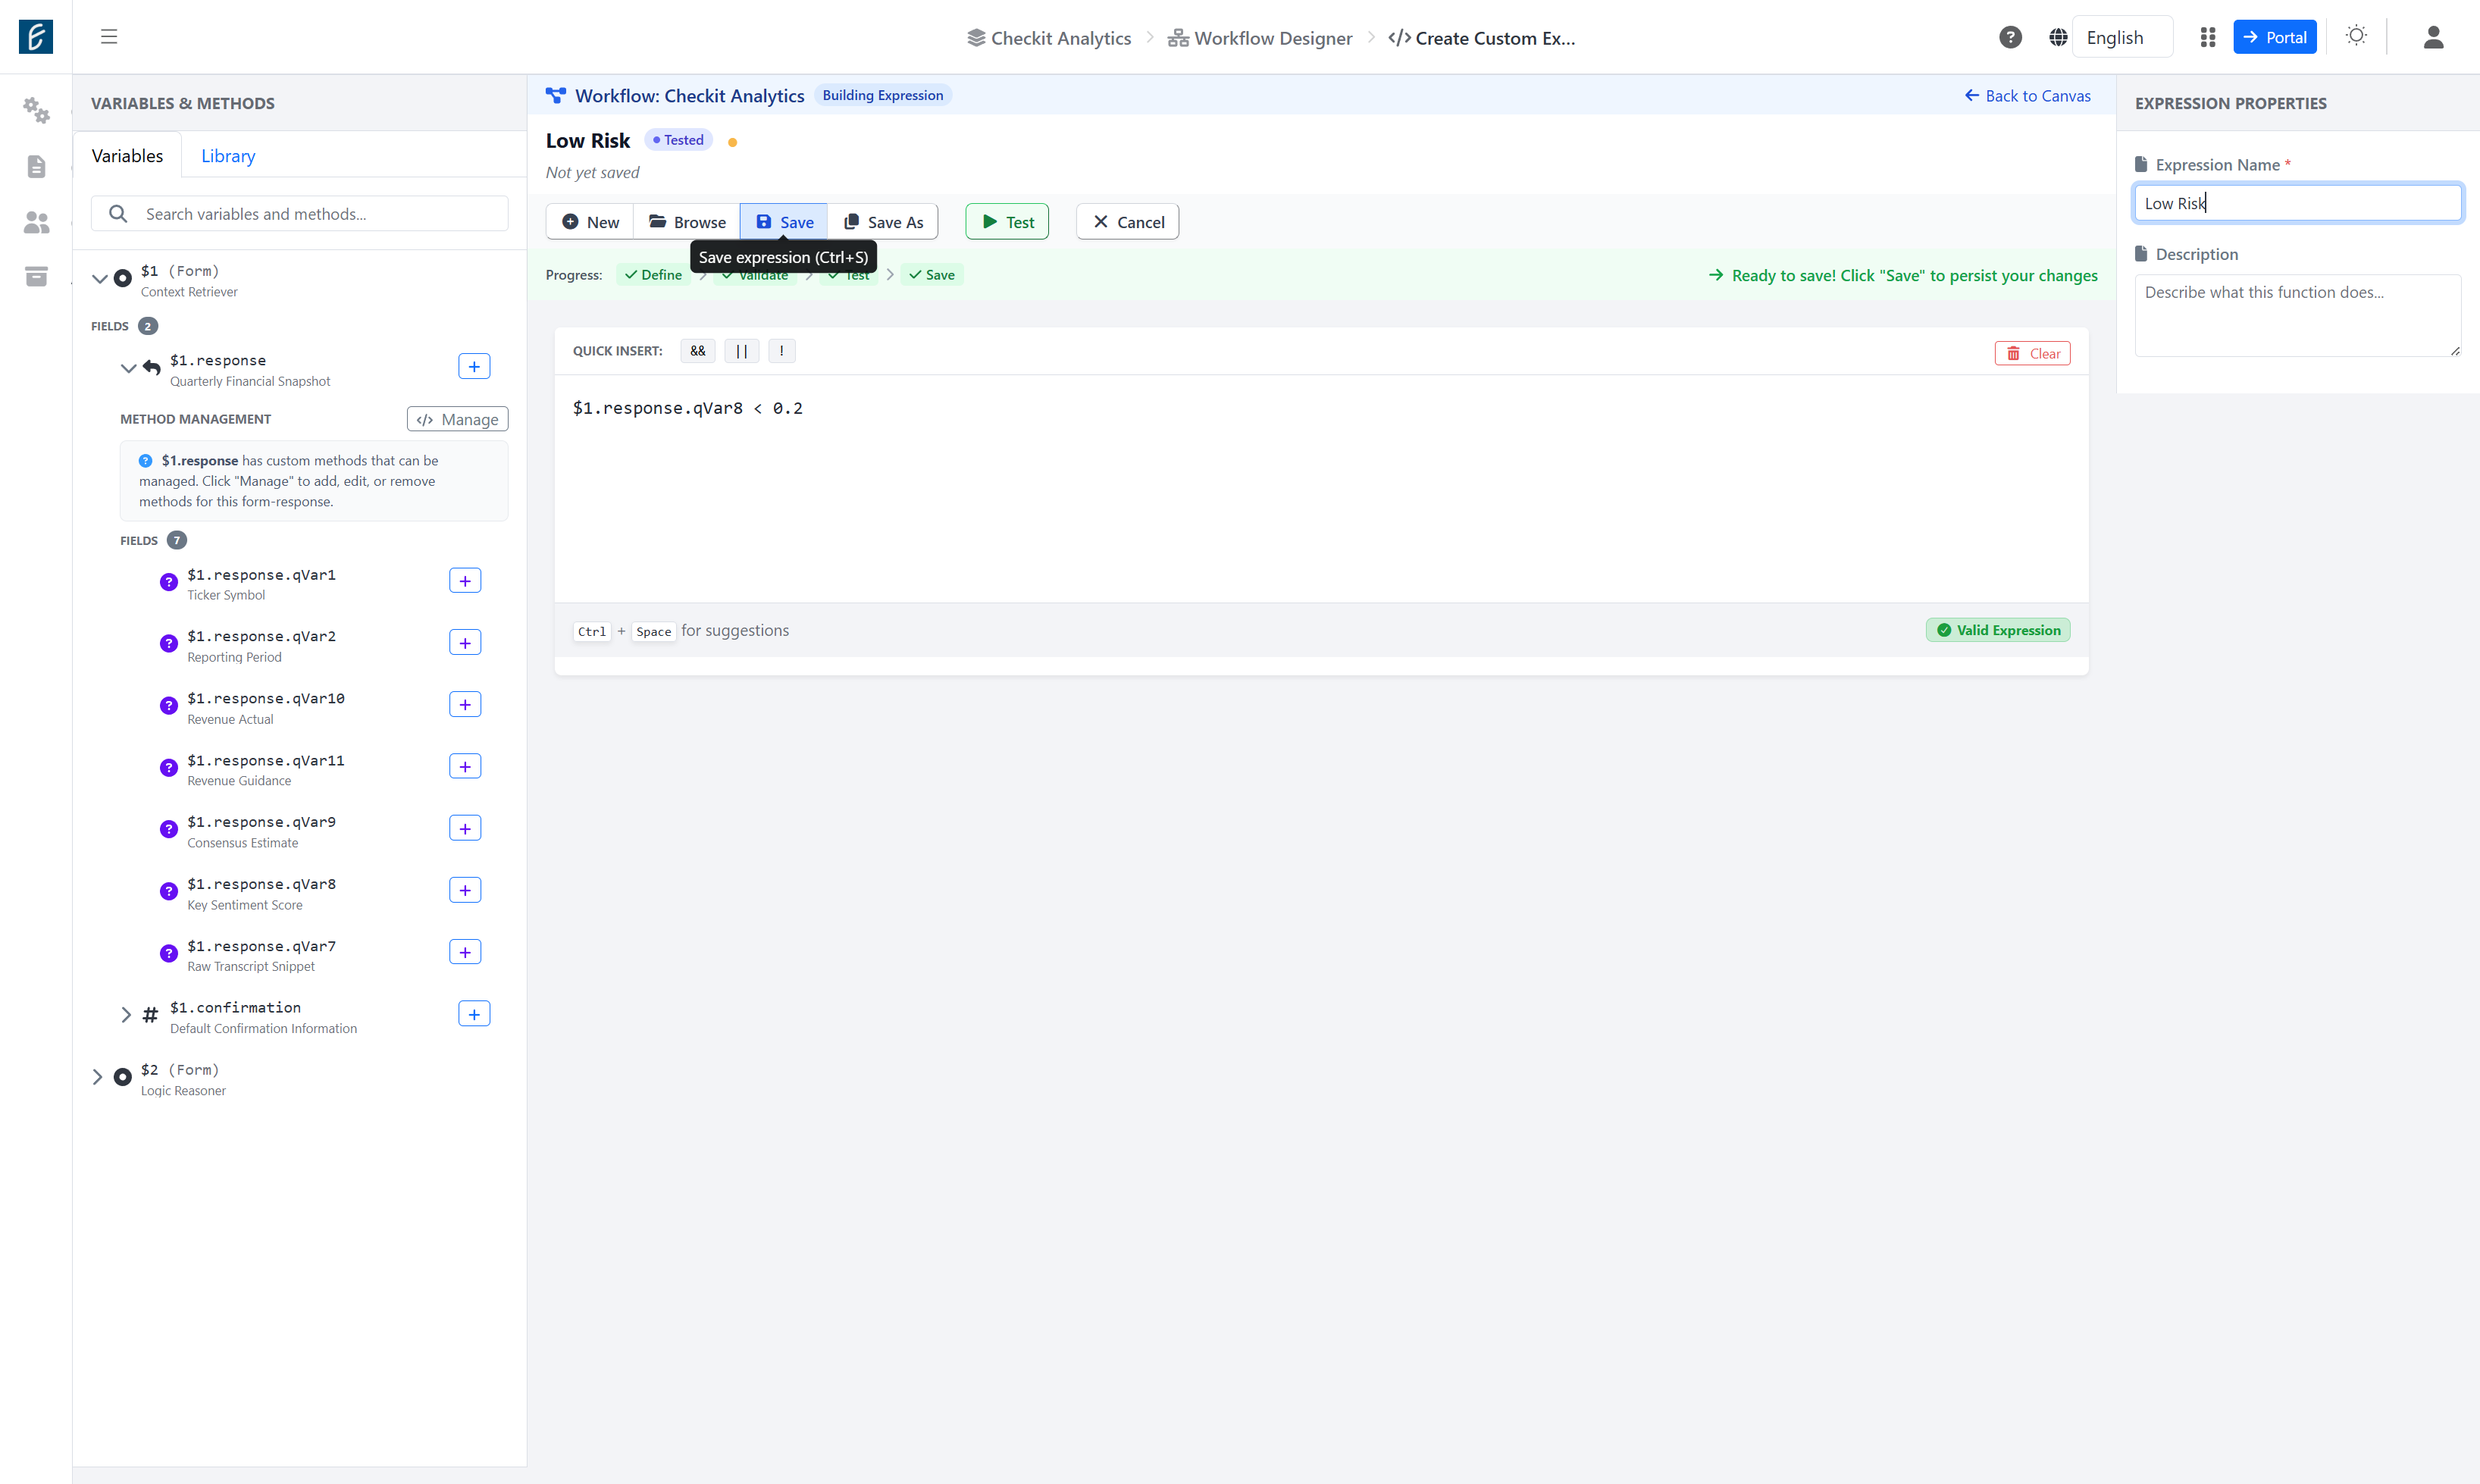
Task: Click the help question mark icon
Action: coord(2010,37)
